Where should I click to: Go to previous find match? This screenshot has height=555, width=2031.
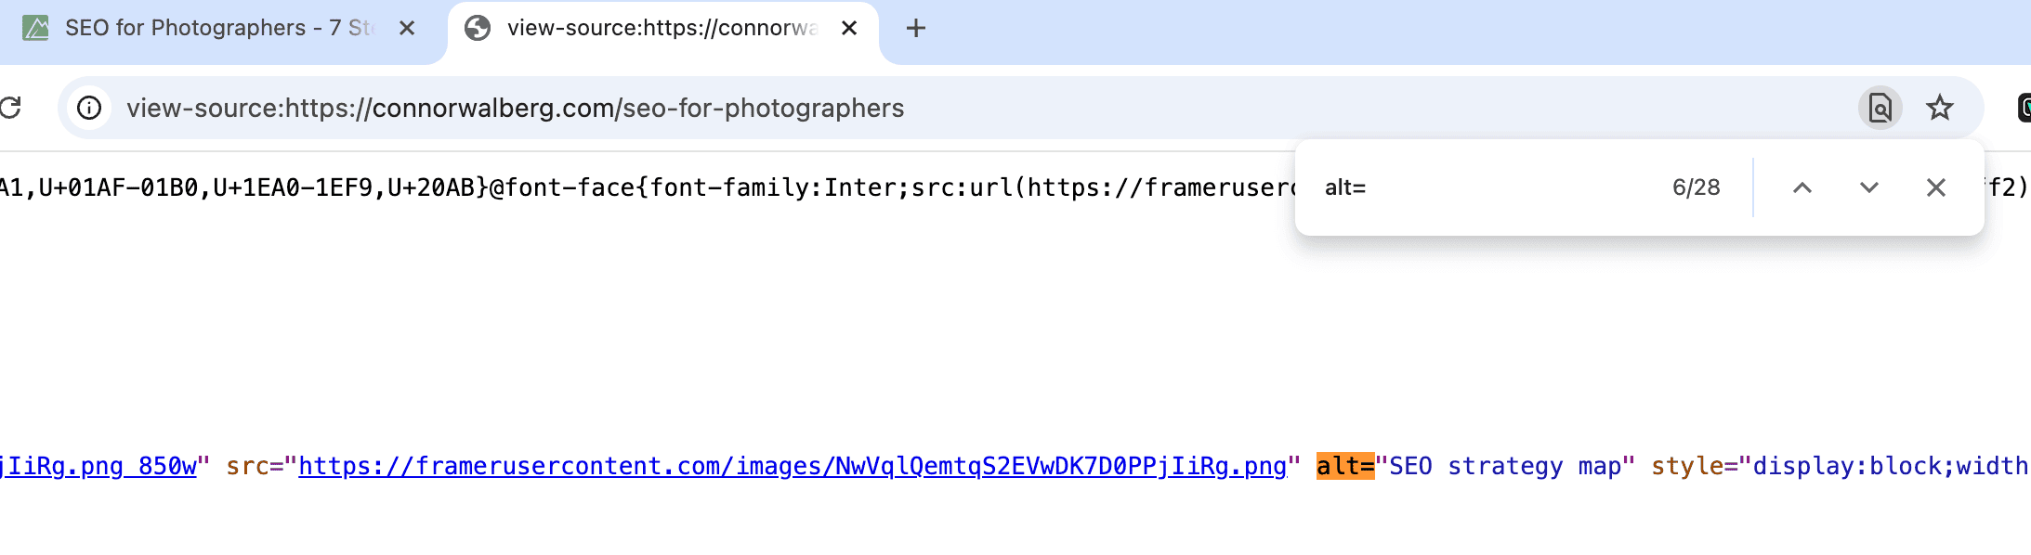pos(1802,187)
